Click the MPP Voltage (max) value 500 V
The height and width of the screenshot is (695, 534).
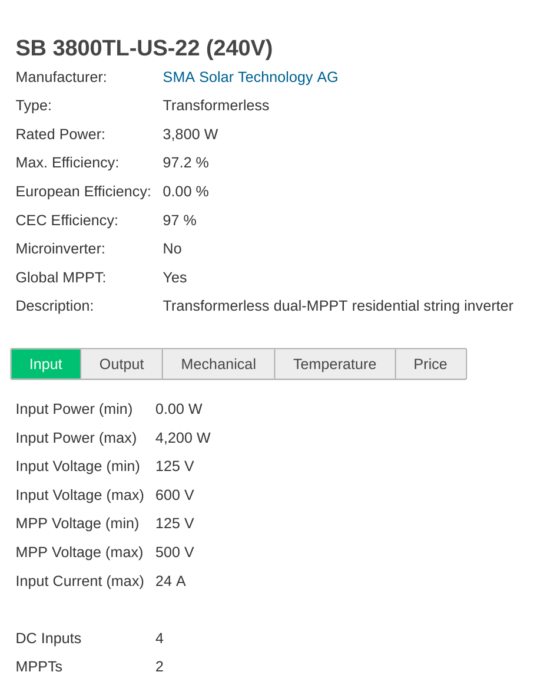pyautogui.click(x=174, y=552)
